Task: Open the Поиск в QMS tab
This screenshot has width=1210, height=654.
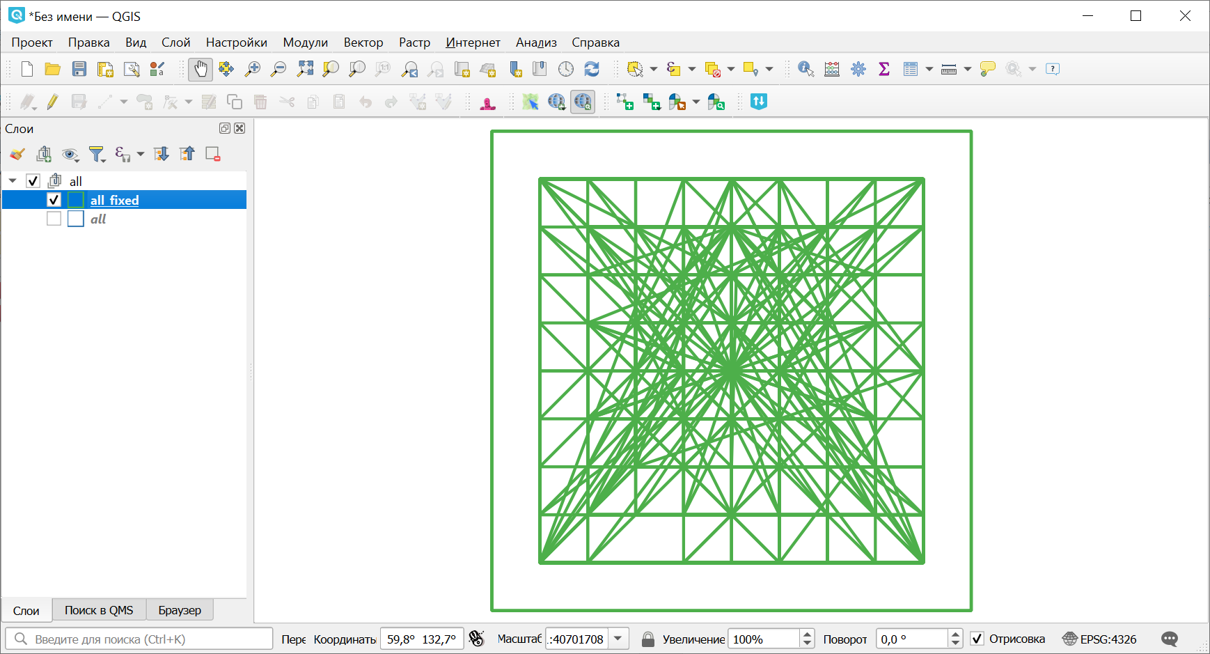Action: [x=99, y=610]
